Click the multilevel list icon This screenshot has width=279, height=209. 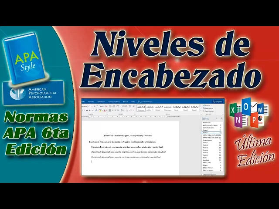(119, 106)
